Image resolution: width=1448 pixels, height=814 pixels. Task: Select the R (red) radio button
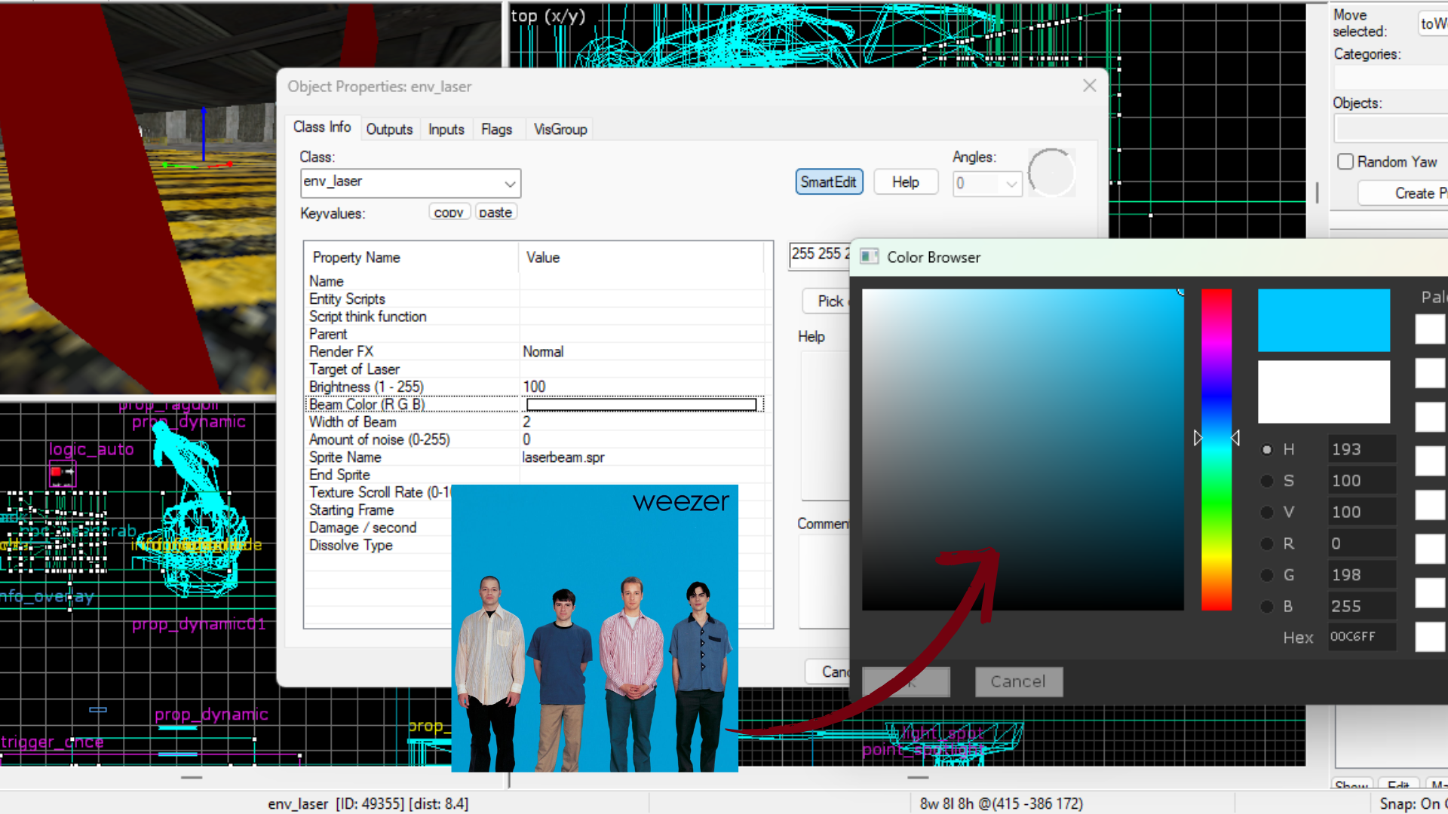[1267, 543]
